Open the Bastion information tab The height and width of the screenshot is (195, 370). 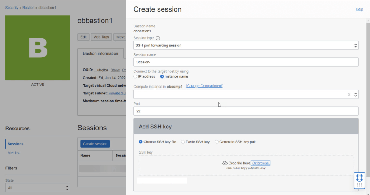tap(100, 53)
